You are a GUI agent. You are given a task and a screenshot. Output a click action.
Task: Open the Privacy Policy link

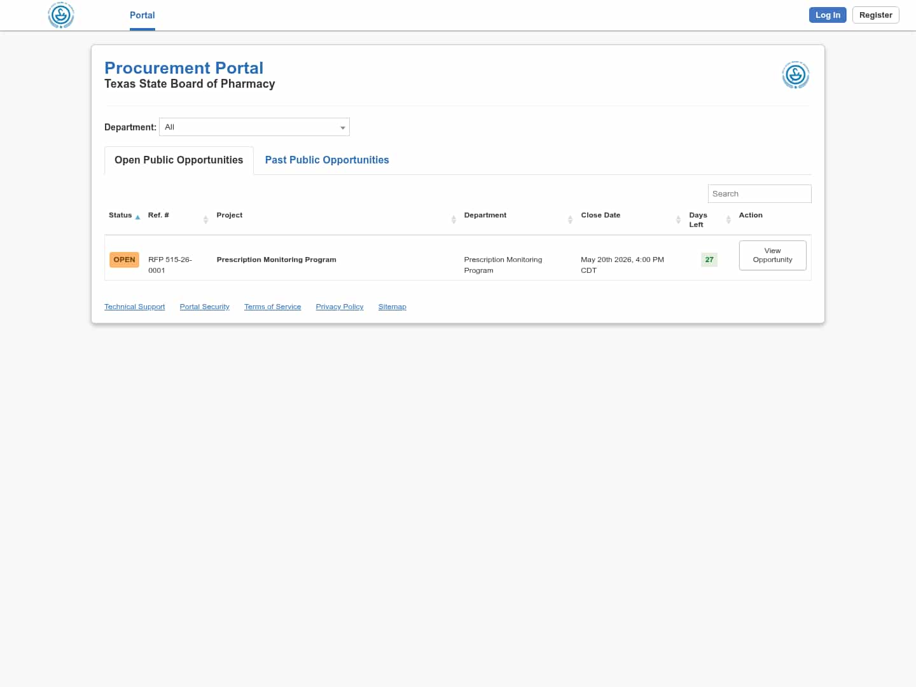[x=340, y=307]
